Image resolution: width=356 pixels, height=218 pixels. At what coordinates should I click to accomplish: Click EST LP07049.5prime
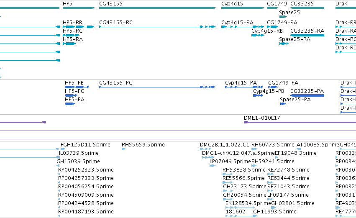pyautogui.click(x=212, y=166)
